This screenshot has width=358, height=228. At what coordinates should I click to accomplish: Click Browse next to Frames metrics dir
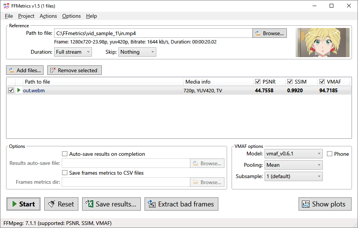click(207, 182)
